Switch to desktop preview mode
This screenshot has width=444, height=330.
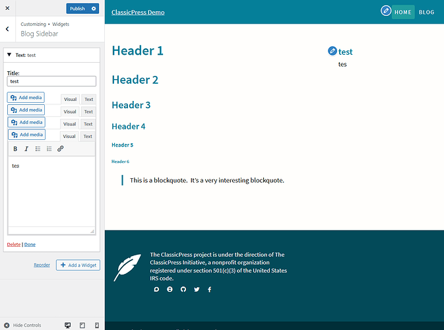tap(67, 325)
